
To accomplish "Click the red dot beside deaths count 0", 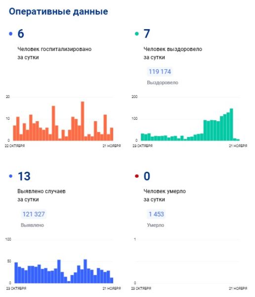I will 137,176.
